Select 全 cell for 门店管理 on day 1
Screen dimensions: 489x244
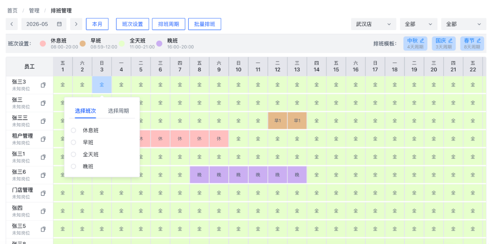[x=63, y=193]
